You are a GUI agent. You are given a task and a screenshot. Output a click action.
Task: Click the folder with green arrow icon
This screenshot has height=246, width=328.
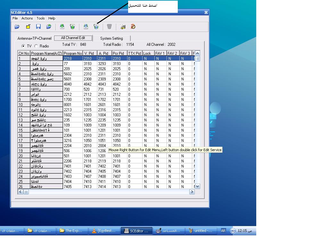(49, 27)
